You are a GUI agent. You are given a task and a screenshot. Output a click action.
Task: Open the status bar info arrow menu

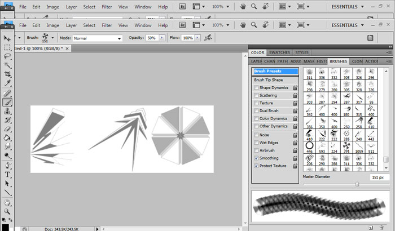coord(97,229)
